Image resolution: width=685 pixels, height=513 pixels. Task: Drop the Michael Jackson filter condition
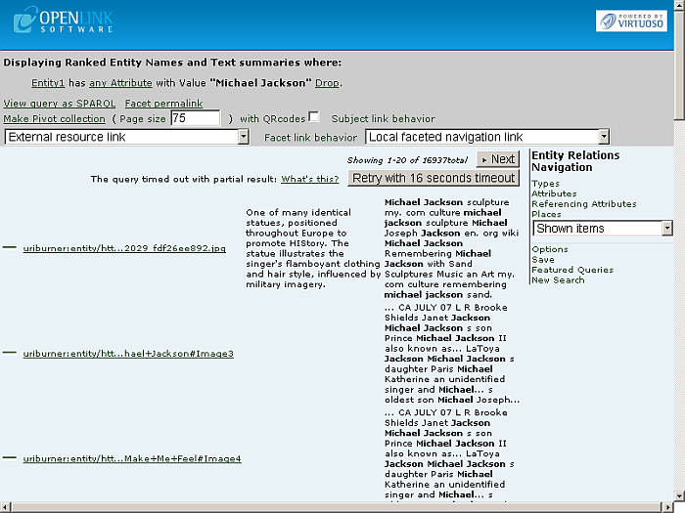pyautogui.click(x=327, y=83)
